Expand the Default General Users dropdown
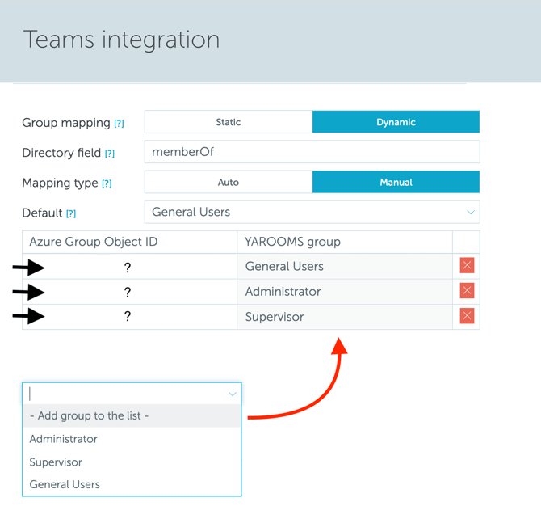Screen dimensions: 541x523 tap(312, 213)
